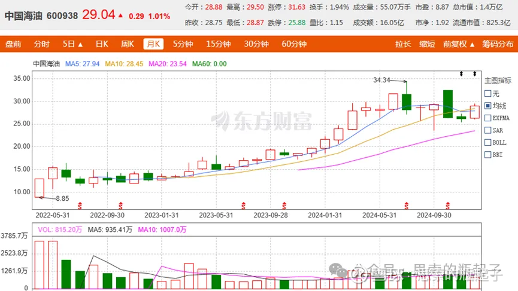Click the 2024-05-31 date axis label
The height and width of the screenshot is (291, 518).
379,215
